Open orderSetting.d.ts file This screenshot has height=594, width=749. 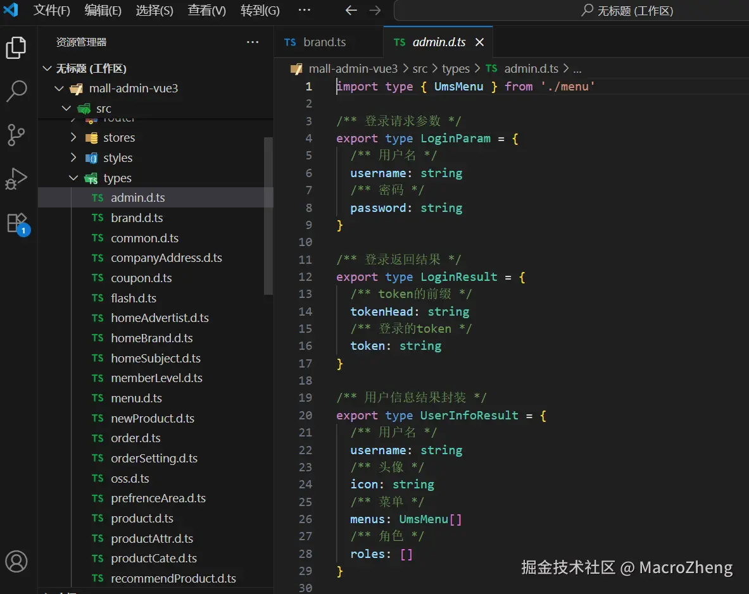coord(156,458)
